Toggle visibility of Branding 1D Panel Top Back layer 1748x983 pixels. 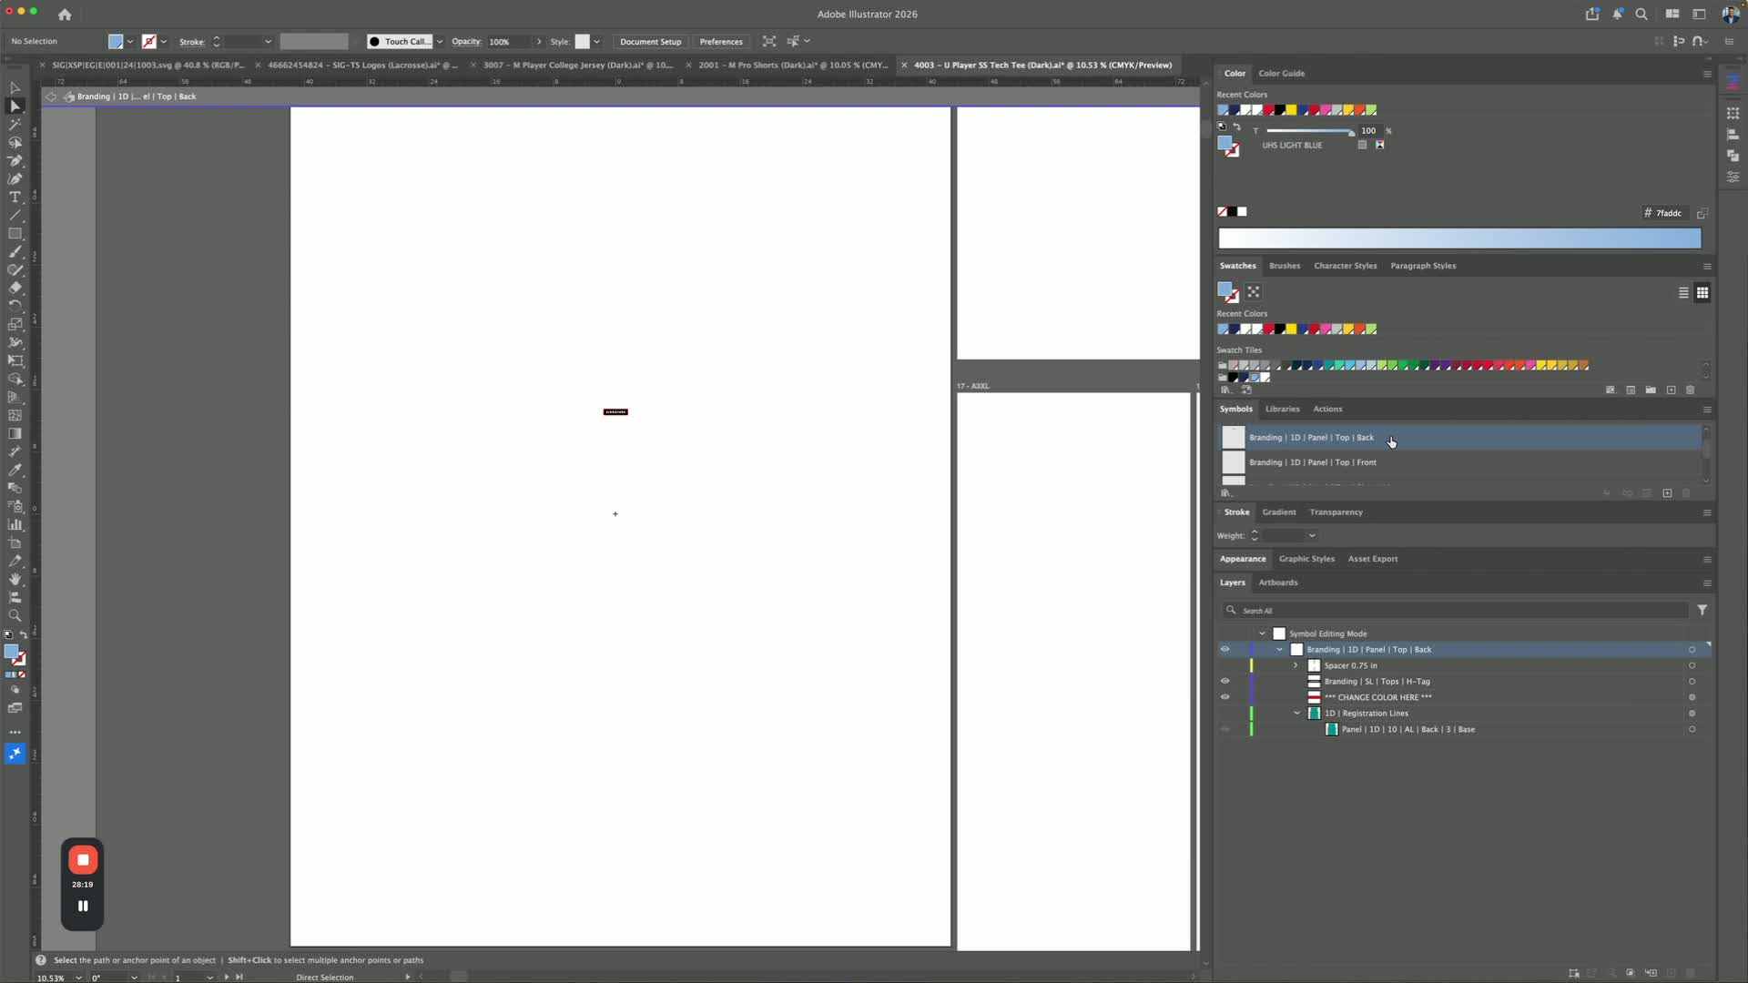coord(1225,650)
